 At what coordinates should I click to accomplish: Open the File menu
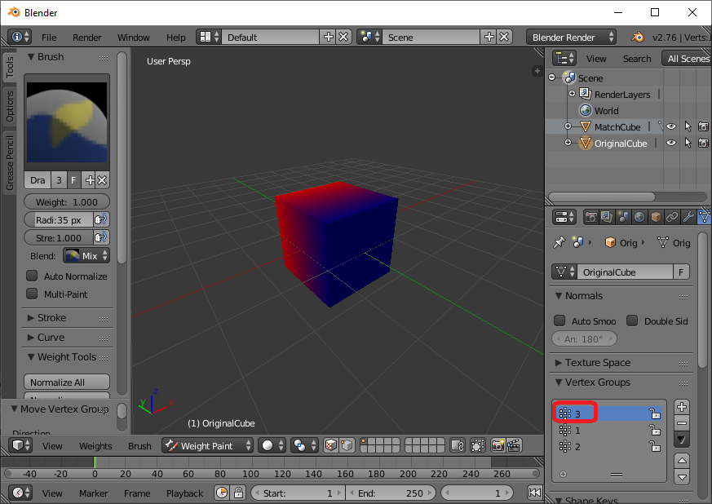49,38
